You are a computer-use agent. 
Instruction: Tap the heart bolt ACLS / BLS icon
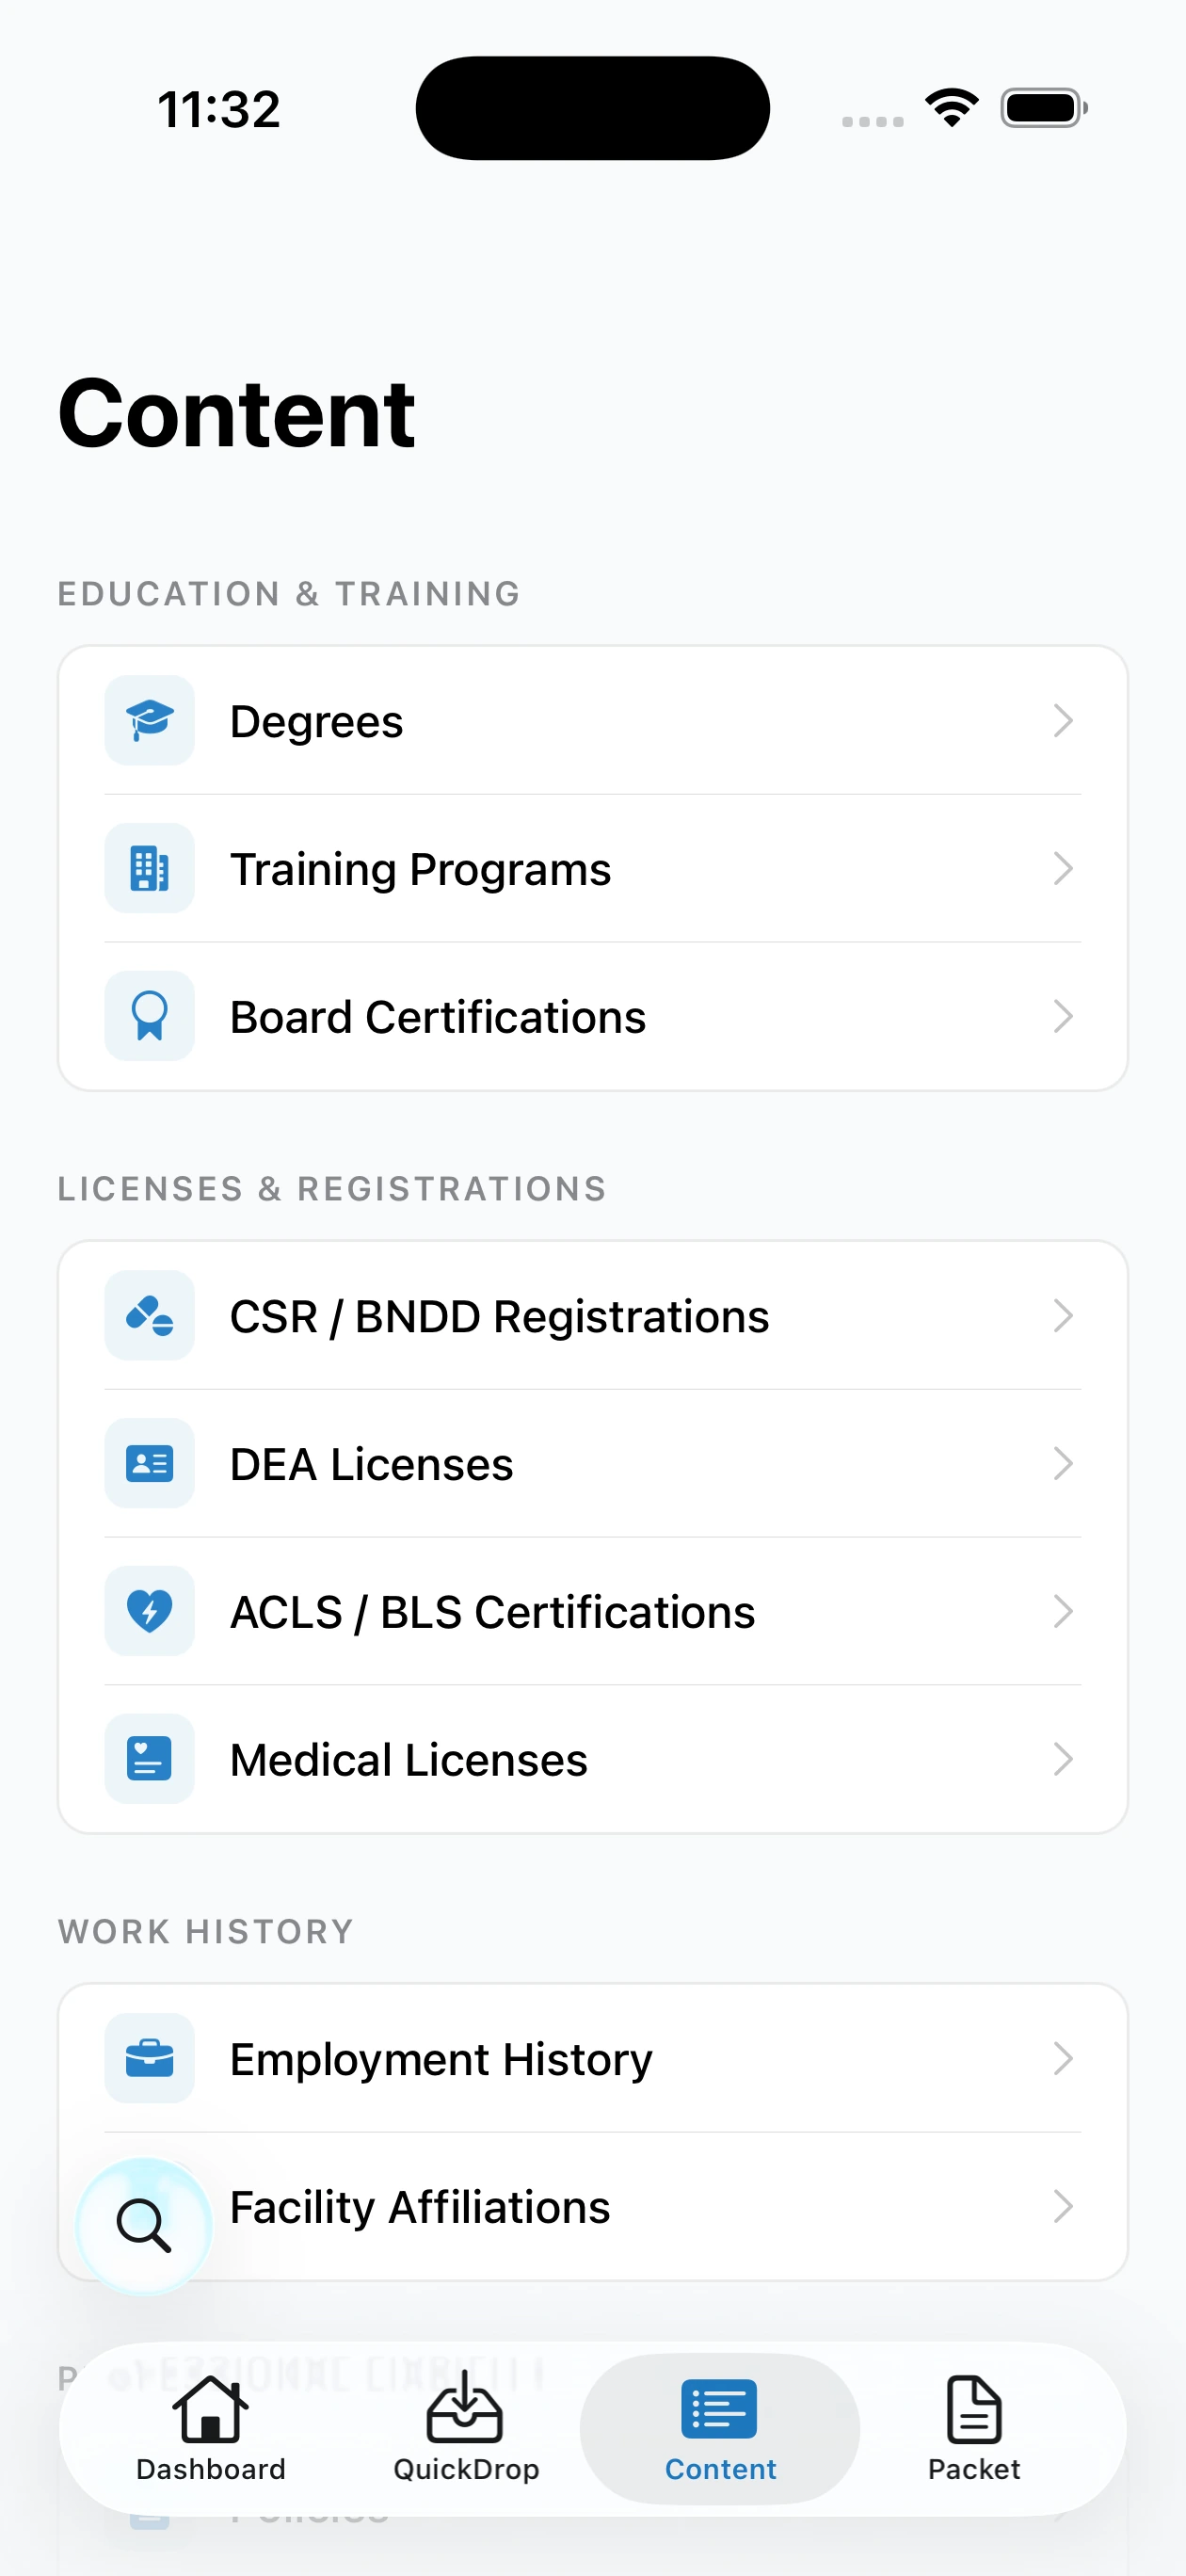coord(149,1611)
